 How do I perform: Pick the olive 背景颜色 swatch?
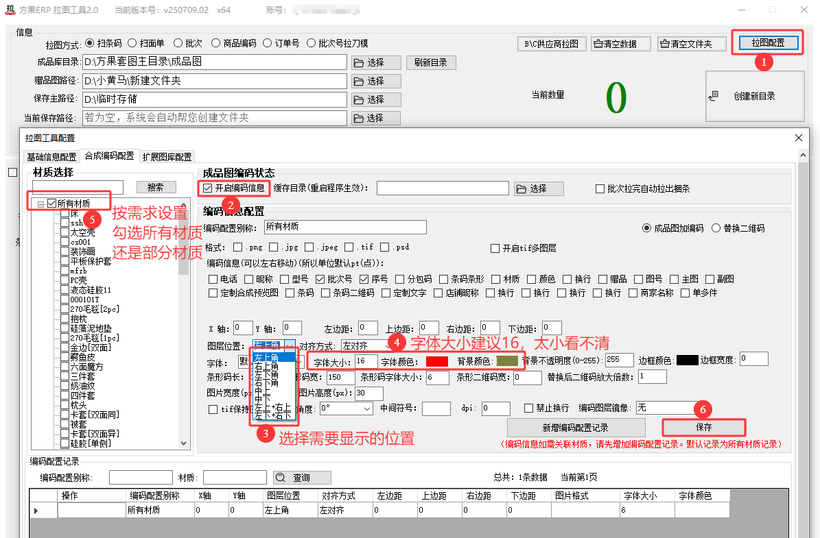(506, 361)
